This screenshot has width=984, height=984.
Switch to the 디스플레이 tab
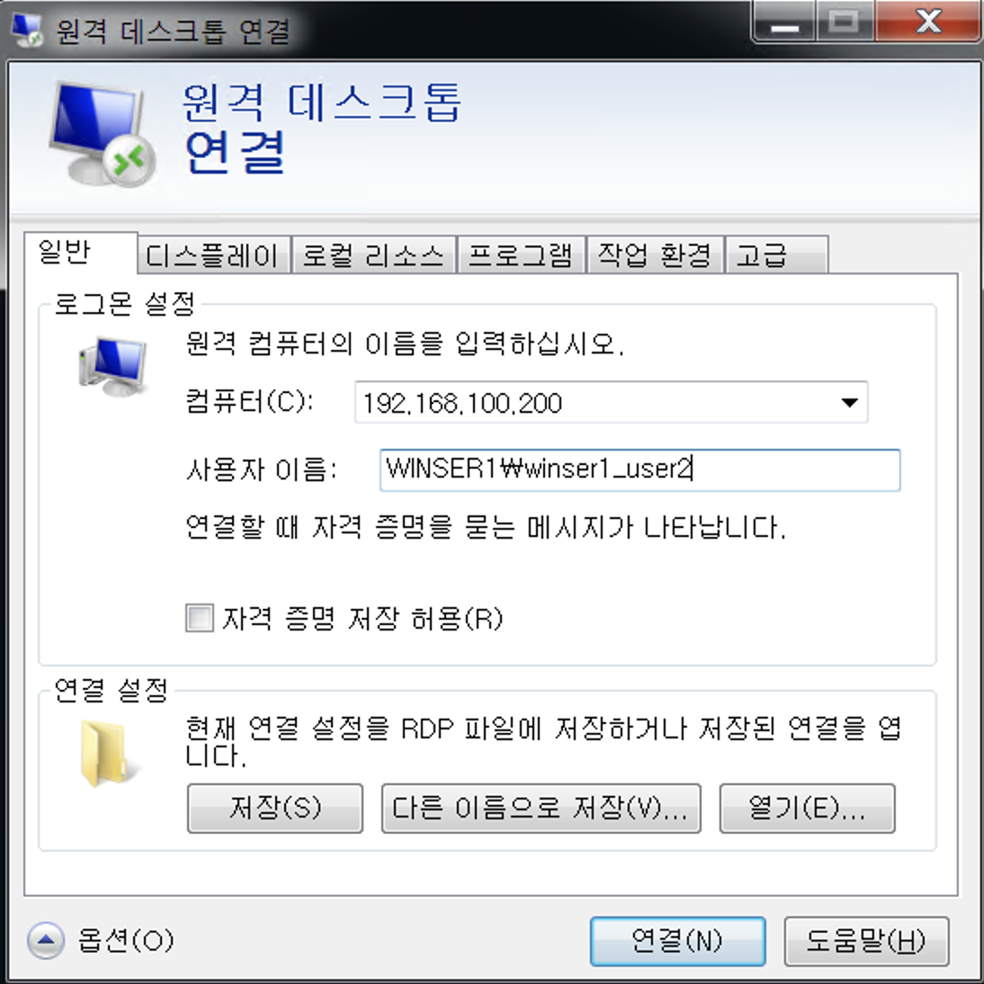[213, 255]
